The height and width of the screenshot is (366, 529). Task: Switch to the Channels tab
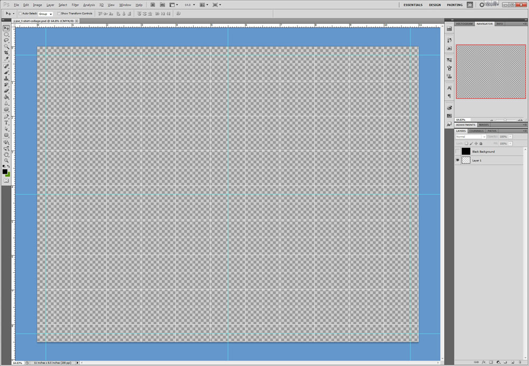click(x=476, y=131)
